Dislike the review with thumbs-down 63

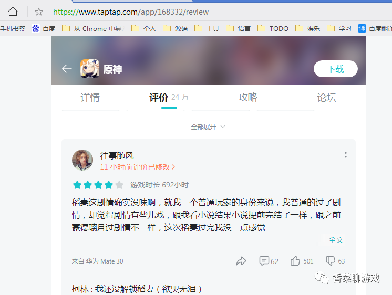[x=335, y=261]
